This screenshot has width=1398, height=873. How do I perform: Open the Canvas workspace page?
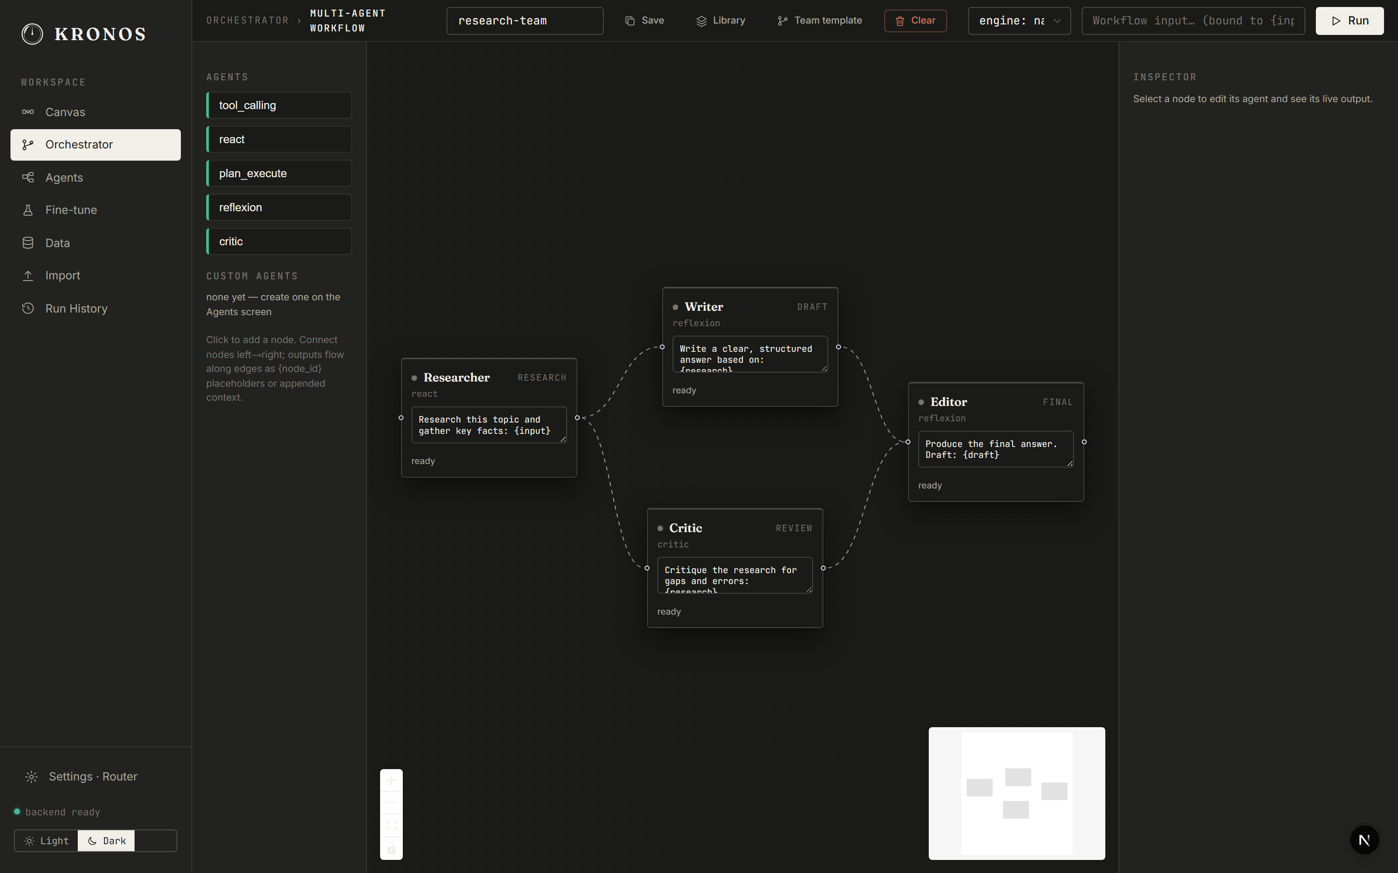(95, 112)
